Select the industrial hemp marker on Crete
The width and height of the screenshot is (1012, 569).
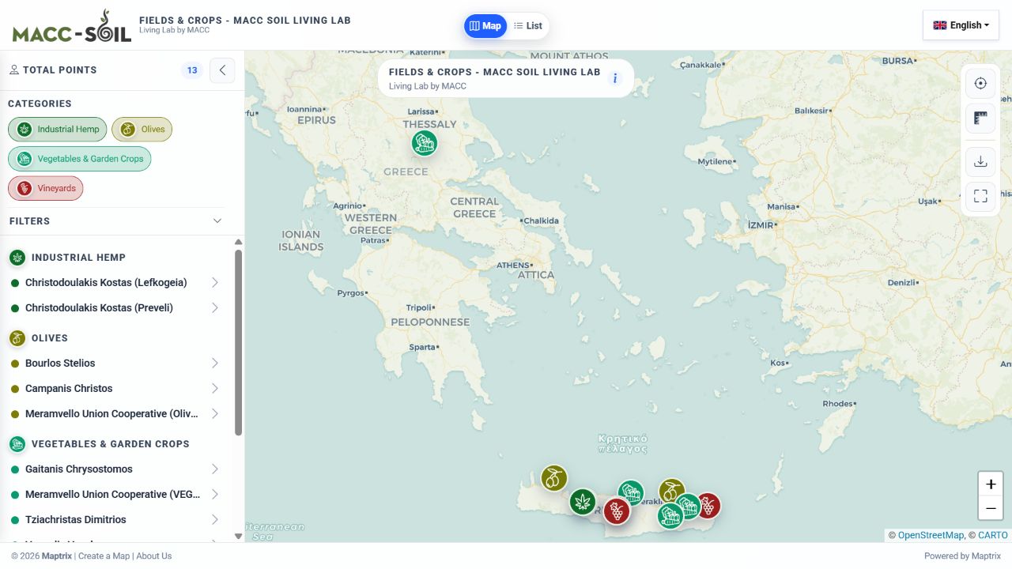(583, 501)
